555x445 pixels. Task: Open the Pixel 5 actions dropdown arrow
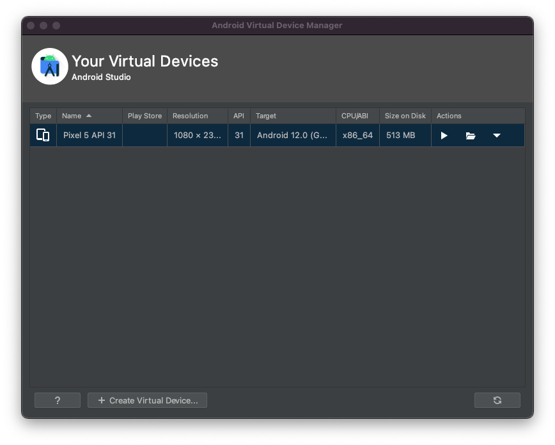(497, 136)
